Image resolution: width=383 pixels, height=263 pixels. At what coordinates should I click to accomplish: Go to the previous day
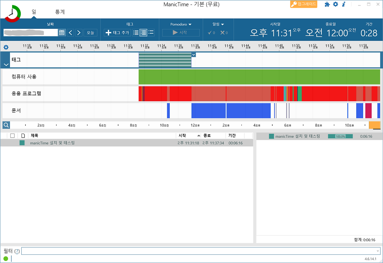pos(71,33)
